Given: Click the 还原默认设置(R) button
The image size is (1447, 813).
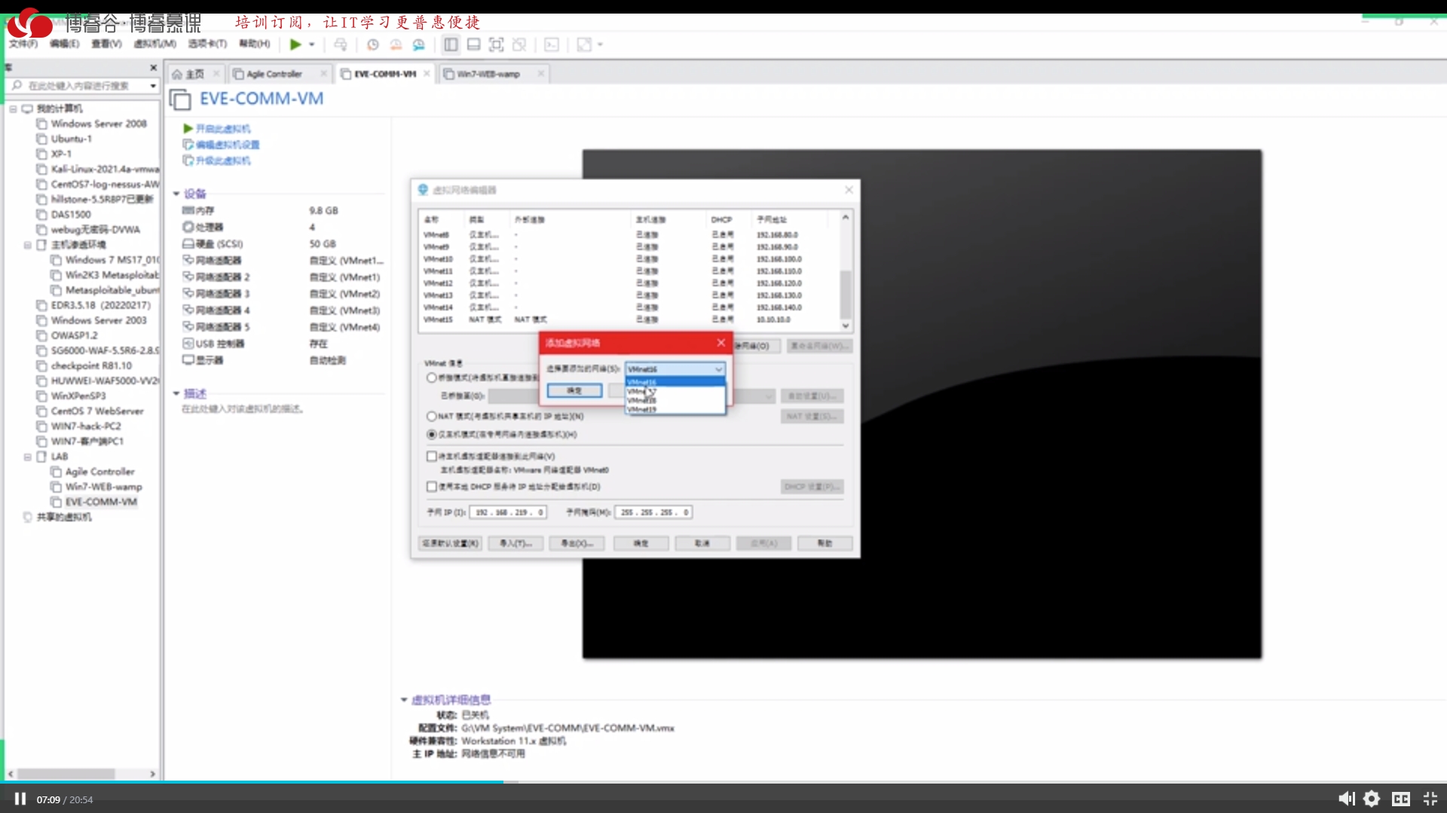Looking at the screenshot, I should (450, 543).
